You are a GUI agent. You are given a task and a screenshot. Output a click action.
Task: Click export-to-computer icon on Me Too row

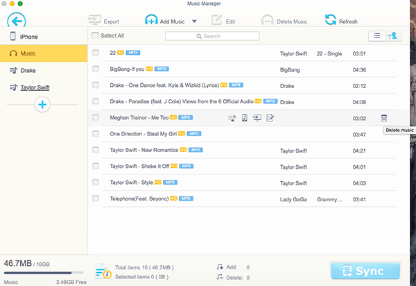click(x=257, y=118)
